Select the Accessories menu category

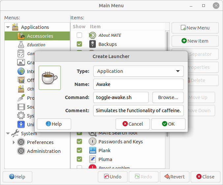click(37, 36)
